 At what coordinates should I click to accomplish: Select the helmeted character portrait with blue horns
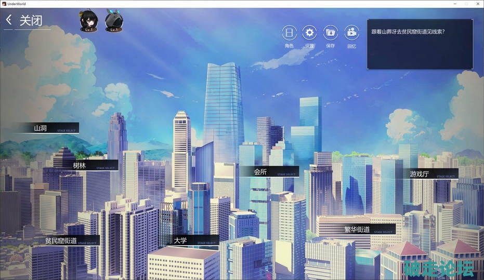coord(114,21)
